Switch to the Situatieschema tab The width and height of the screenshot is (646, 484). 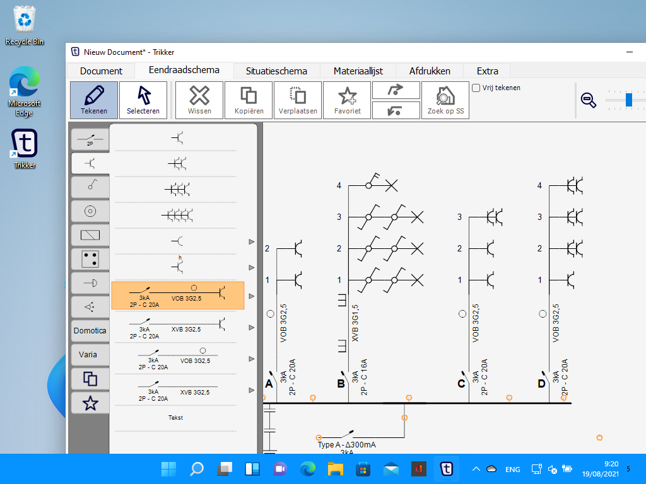coord(276,71)
